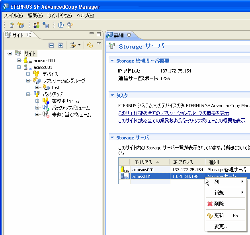Collapse the サイト root tree node
The height and width of the screenshot is (235, 250).
pyautogui.click(x=10, y=53)
